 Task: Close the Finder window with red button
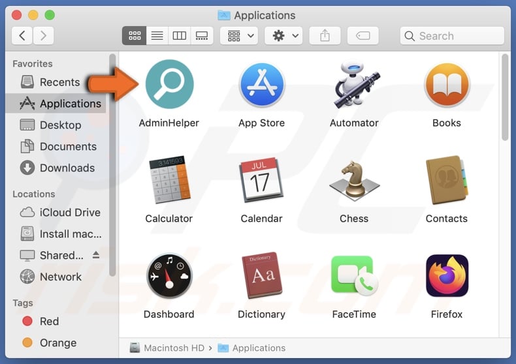[x=16, y=15]
